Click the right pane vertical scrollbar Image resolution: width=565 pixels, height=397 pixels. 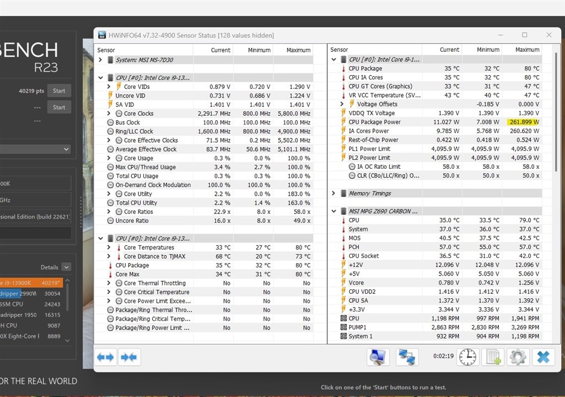556,112
